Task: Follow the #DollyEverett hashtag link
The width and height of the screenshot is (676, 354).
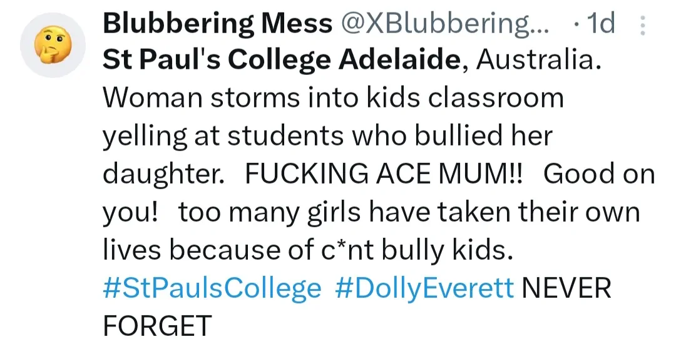Action: pos(425,288)
